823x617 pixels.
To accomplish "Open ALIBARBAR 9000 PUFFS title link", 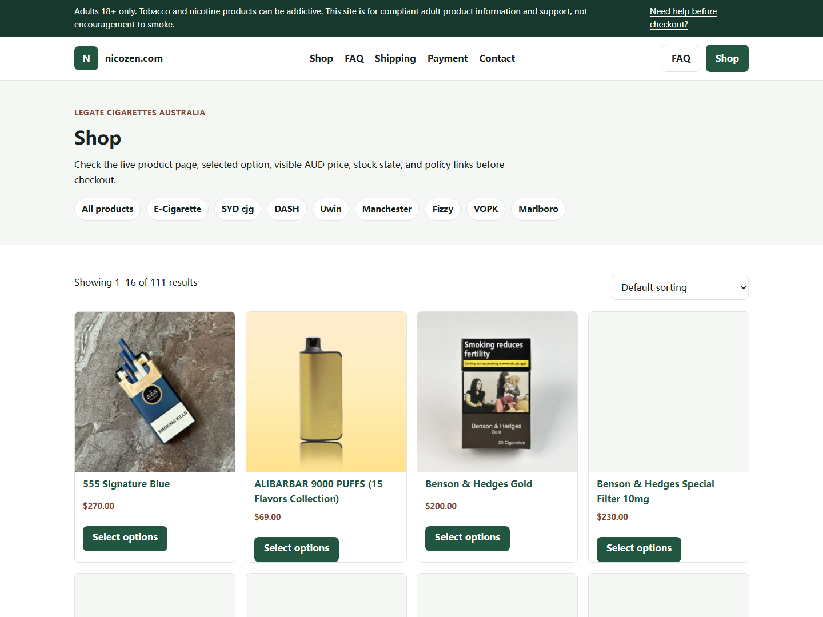I will tap(318, 491).
